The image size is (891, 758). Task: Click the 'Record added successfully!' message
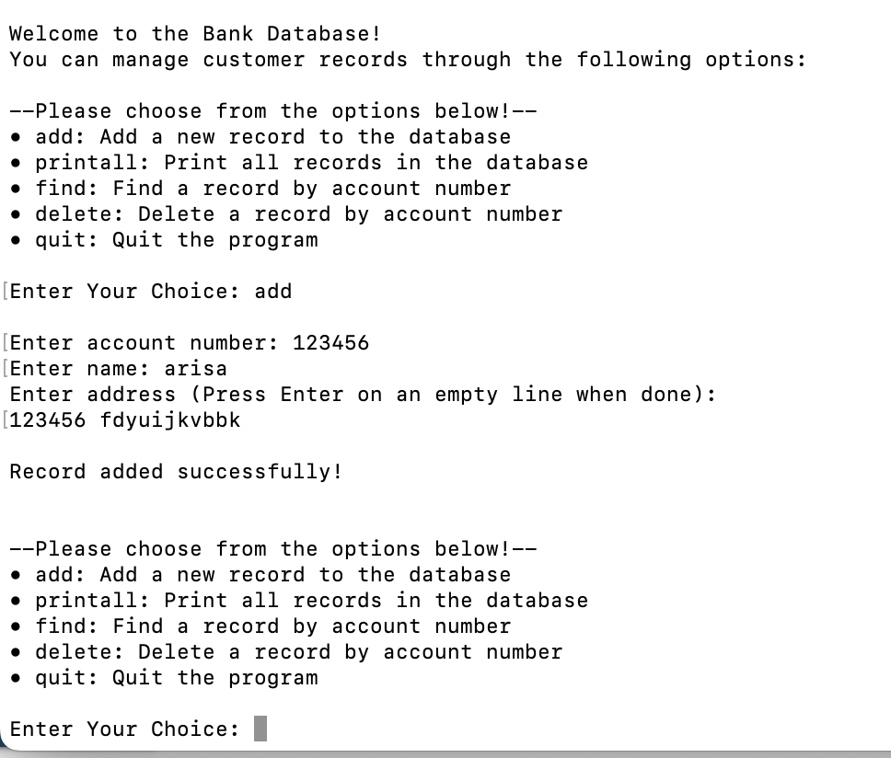176,472
